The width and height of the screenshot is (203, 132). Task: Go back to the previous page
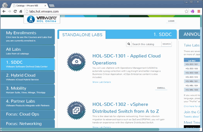point(4,11)
